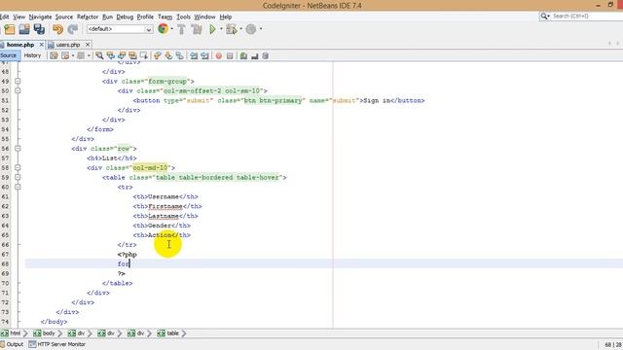The width and height of the screenshot is (623, 350).
Task: Open the Profile menu
Action: click(145, 17)
